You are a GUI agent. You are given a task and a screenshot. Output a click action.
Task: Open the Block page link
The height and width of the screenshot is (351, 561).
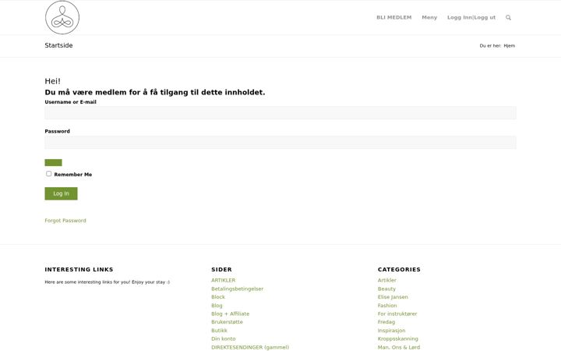[x=218, y=297]
